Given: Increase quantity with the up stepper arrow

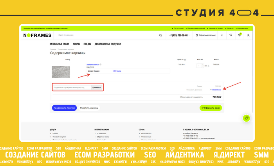Looking at the screenshot, I should coord(203,65).
